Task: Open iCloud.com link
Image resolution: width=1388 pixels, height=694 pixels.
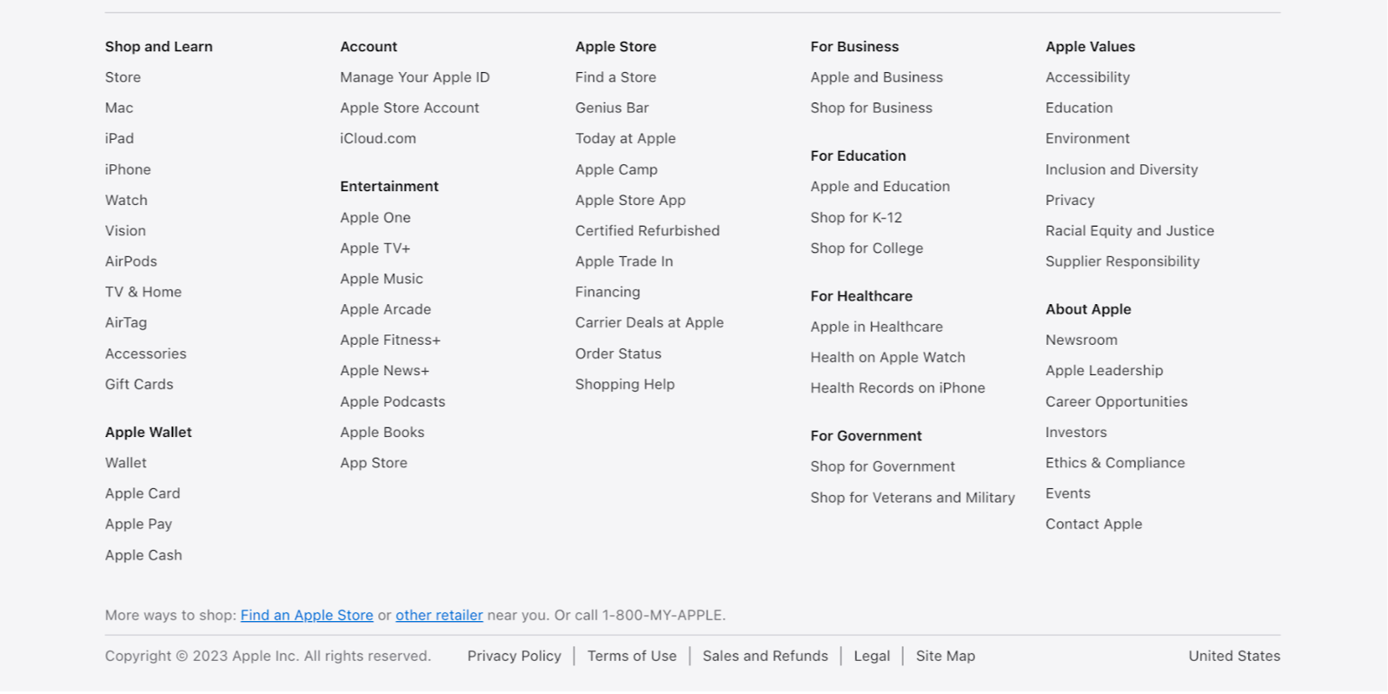Action: coord(378,138)
